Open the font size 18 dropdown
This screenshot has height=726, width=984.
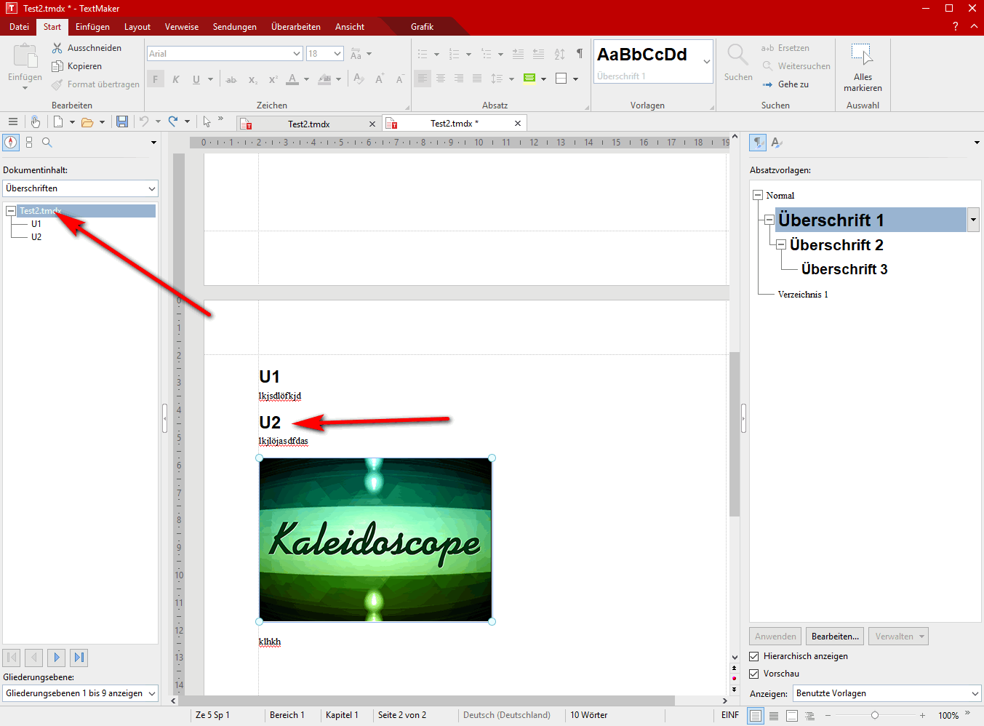click(x=337, y=54)
